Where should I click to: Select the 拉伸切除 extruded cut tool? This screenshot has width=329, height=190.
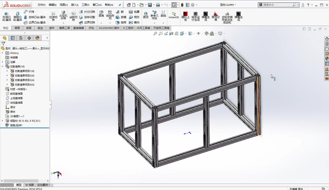pos(53,16)
